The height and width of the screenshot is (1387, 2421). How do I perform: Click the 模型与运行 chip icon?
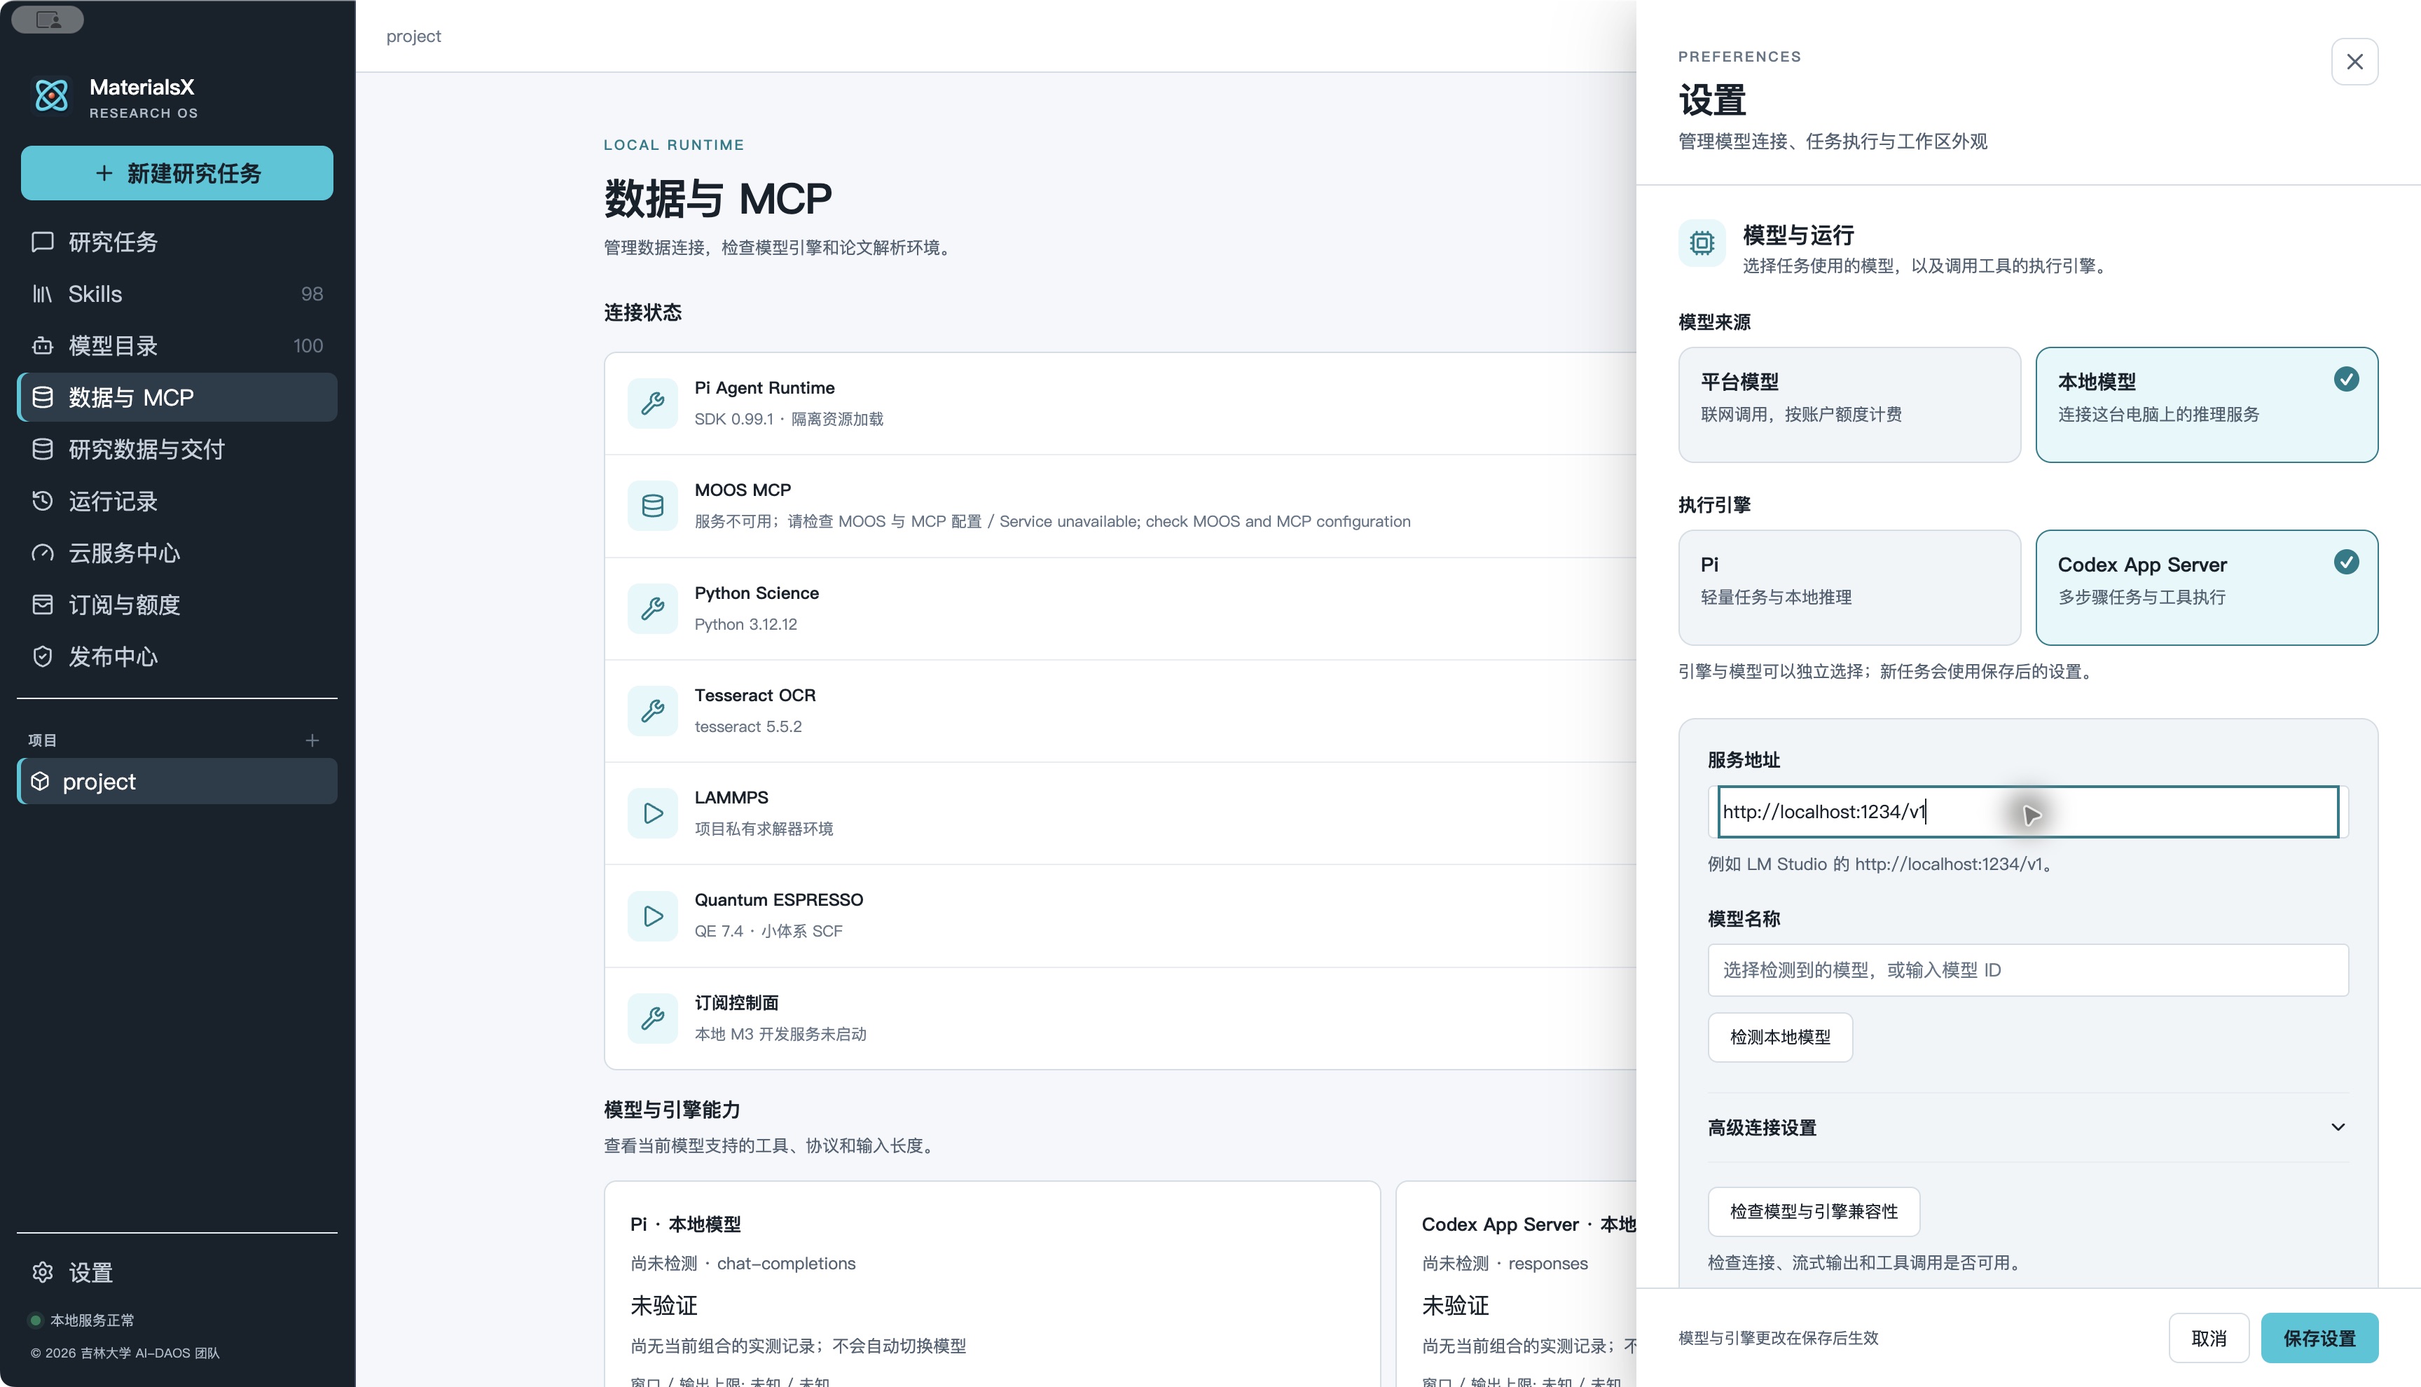coord(1702,243)
